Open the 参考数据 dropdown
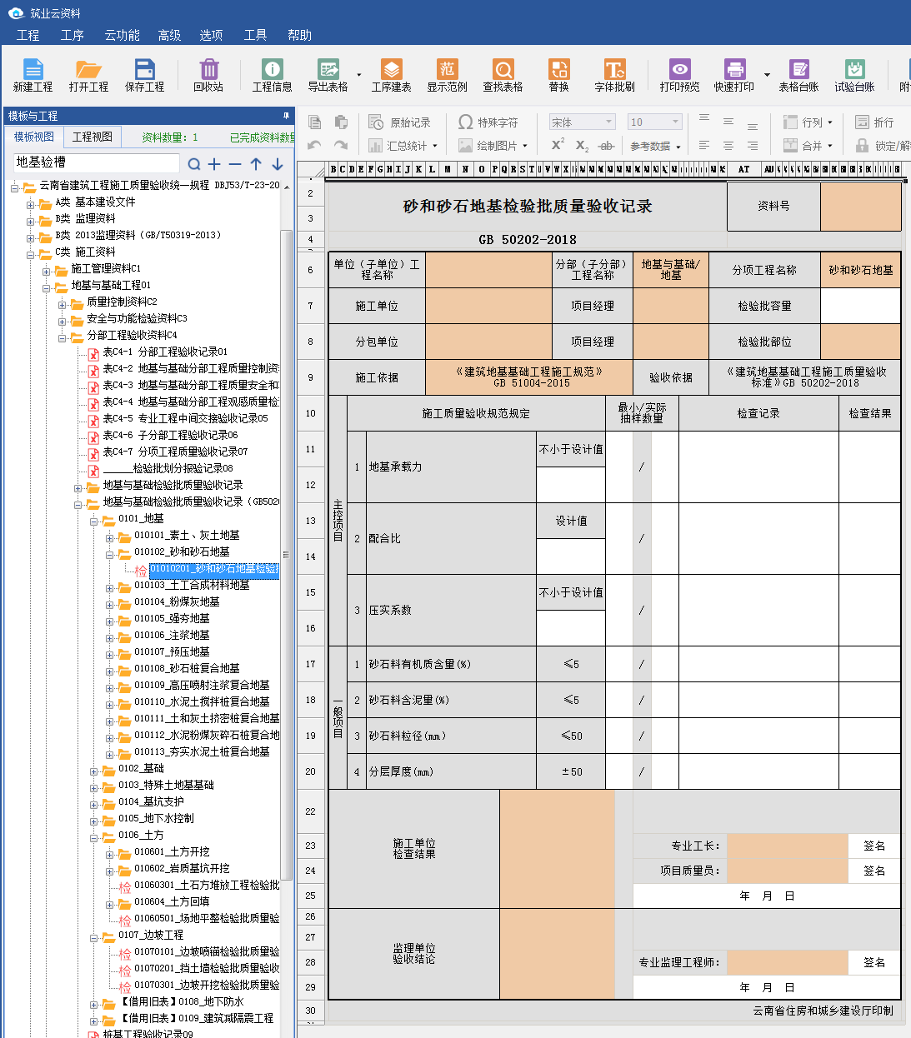This screenshot has height=1038, width=911. (x=655, y=147)
